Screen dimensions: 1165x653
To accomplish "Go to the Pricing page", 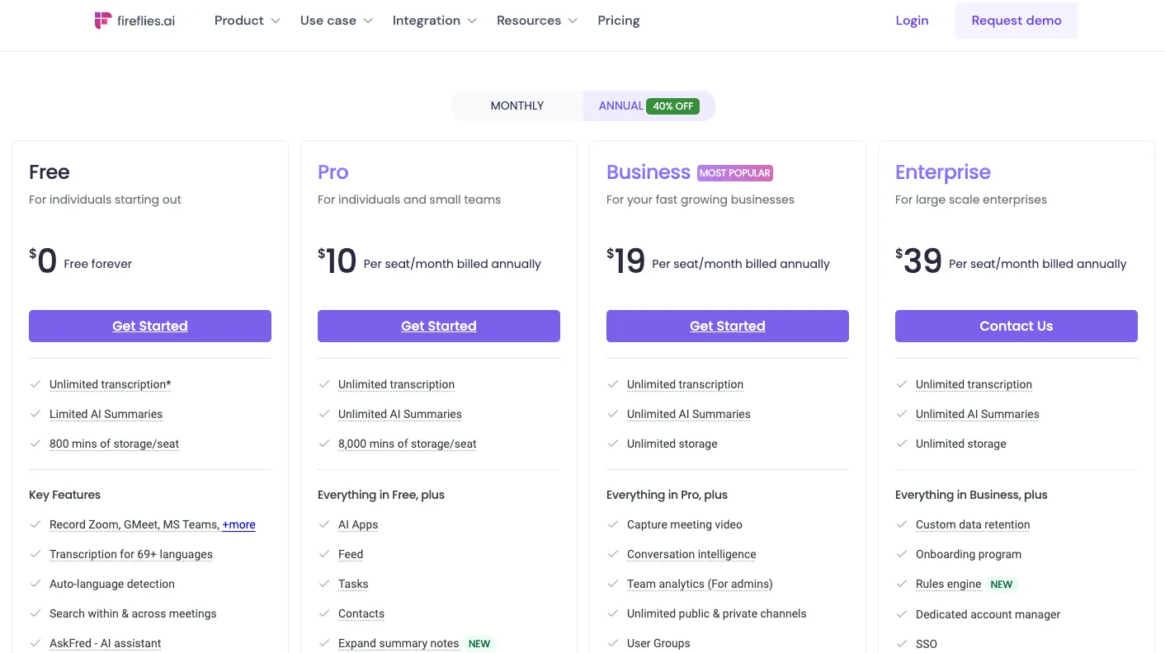I will 619,21.
